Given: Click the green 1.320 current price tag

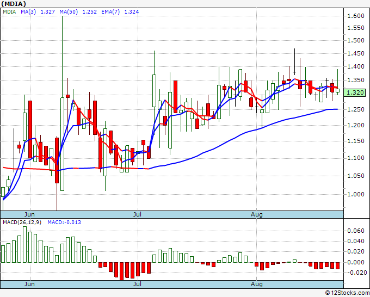Looking at the screenshot, I should pos(355,92).
